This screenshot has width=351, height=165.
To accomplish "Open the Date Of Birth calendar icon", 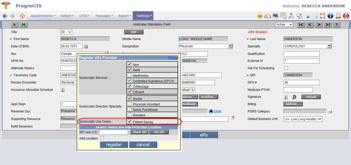I will point(86,46).
